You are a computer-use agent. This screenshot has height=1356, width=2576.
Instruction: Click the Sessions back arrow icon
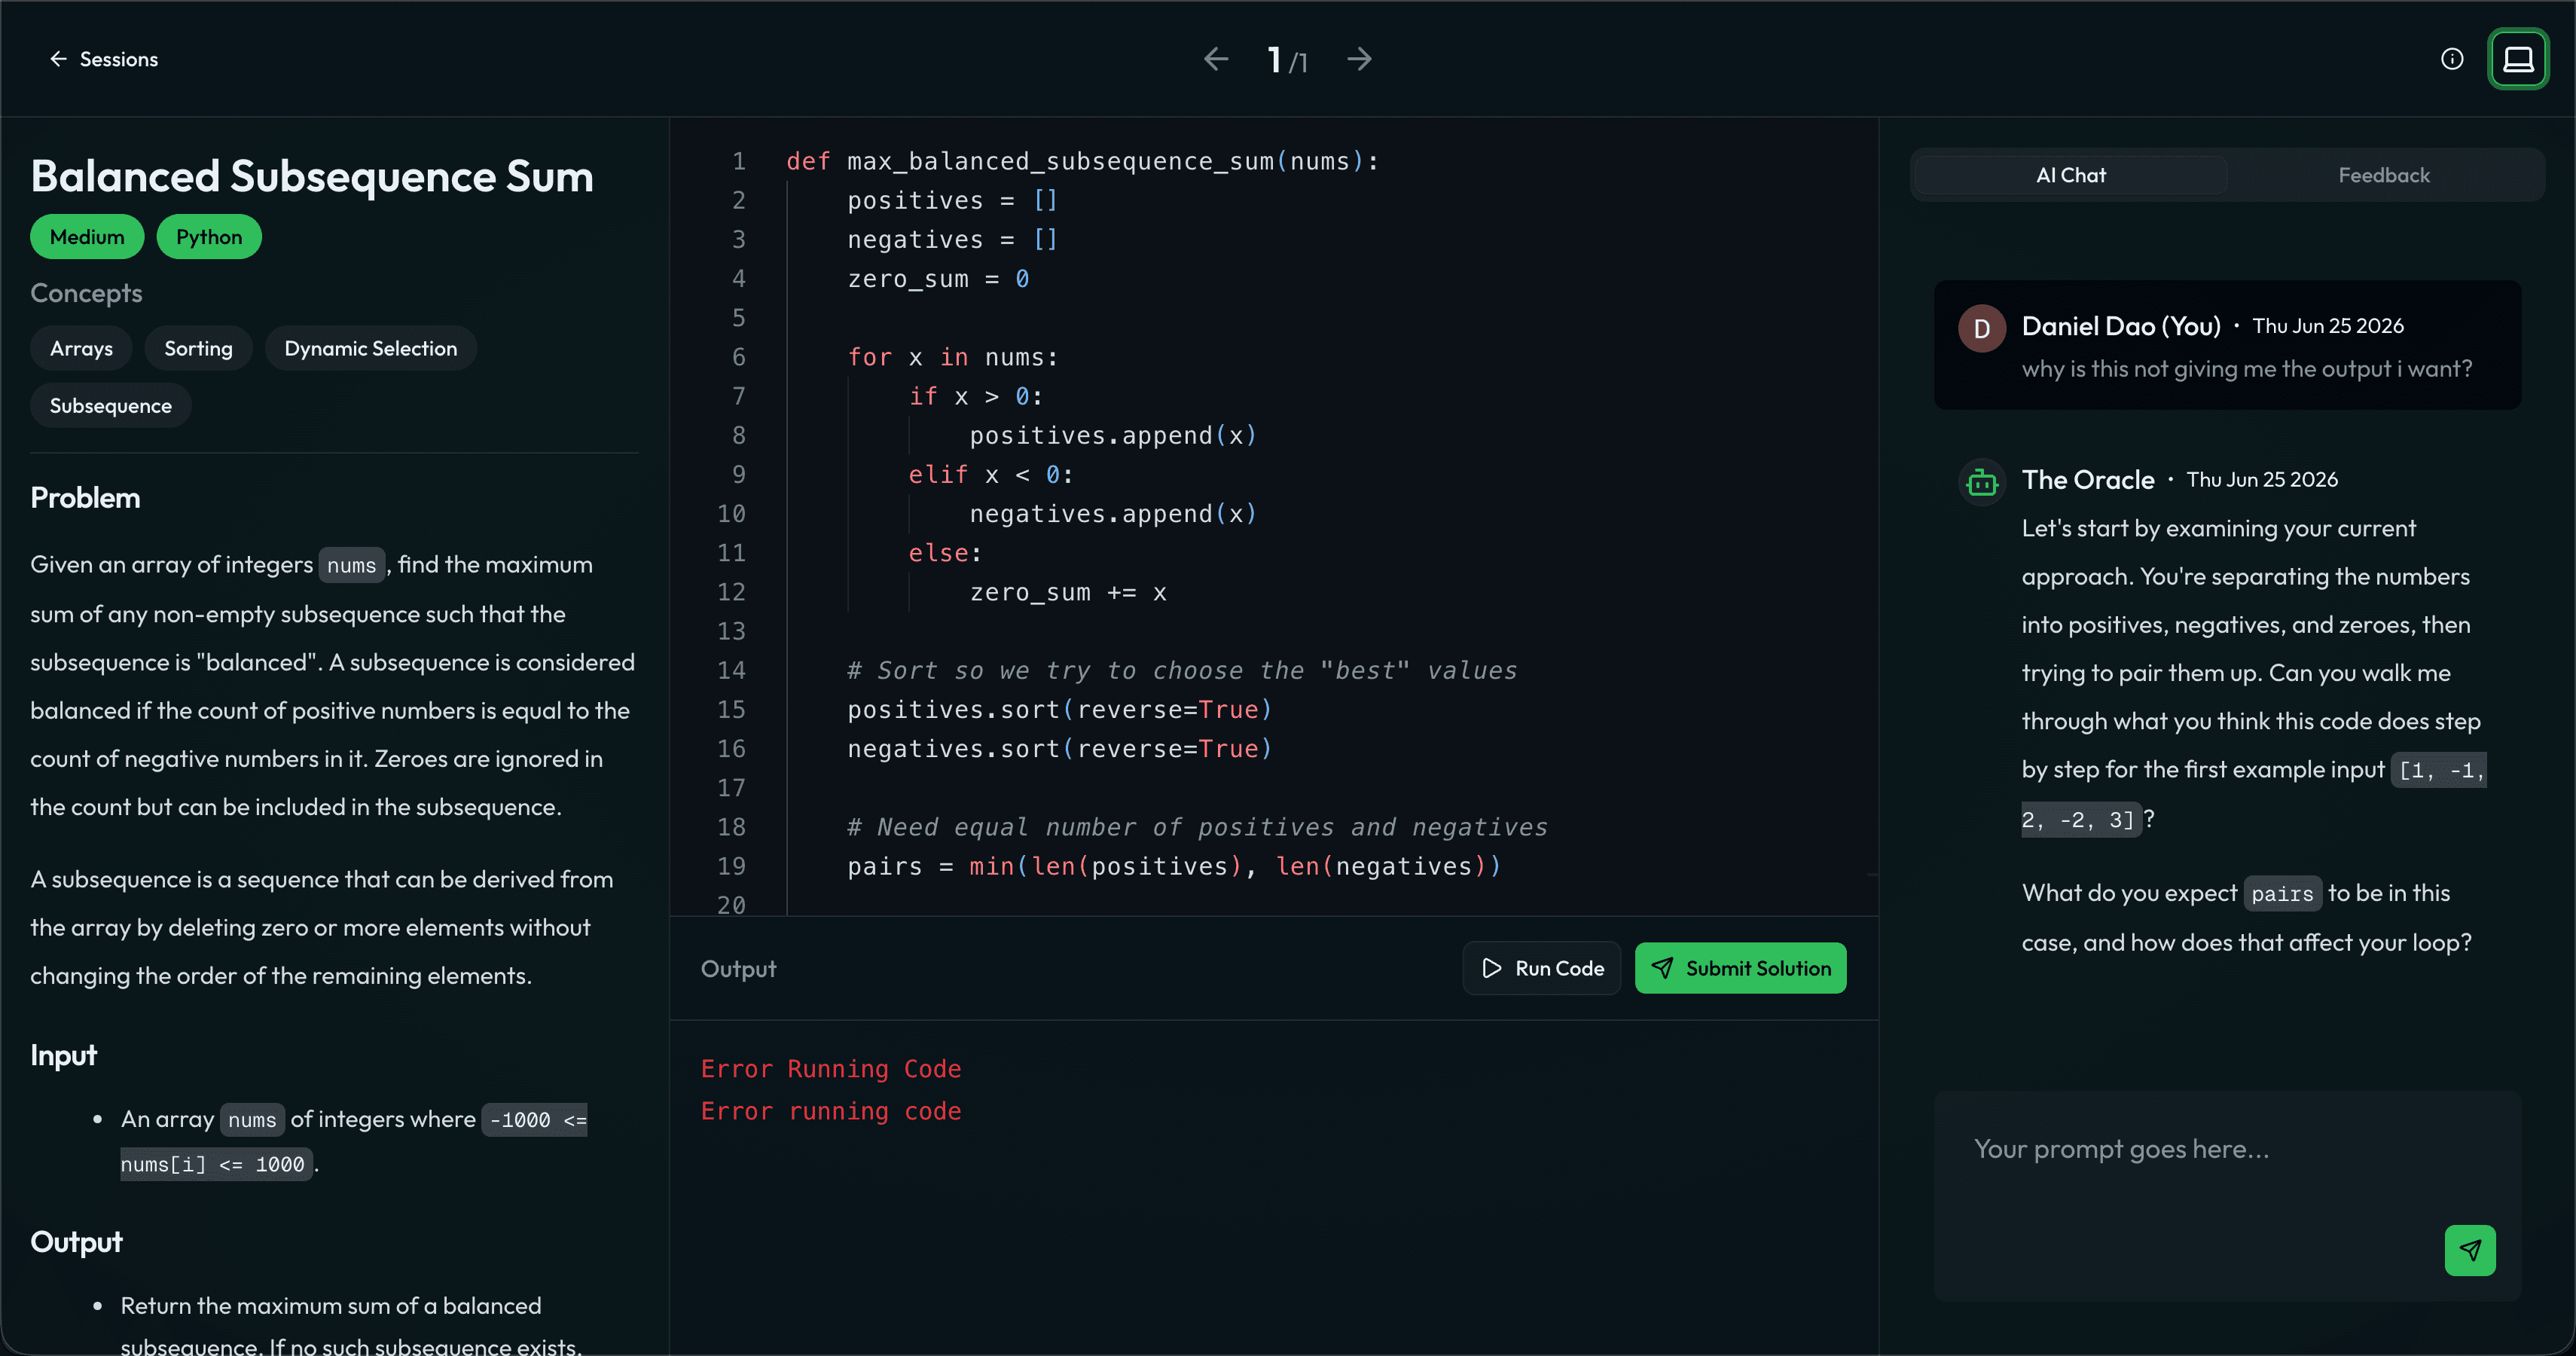58,59
